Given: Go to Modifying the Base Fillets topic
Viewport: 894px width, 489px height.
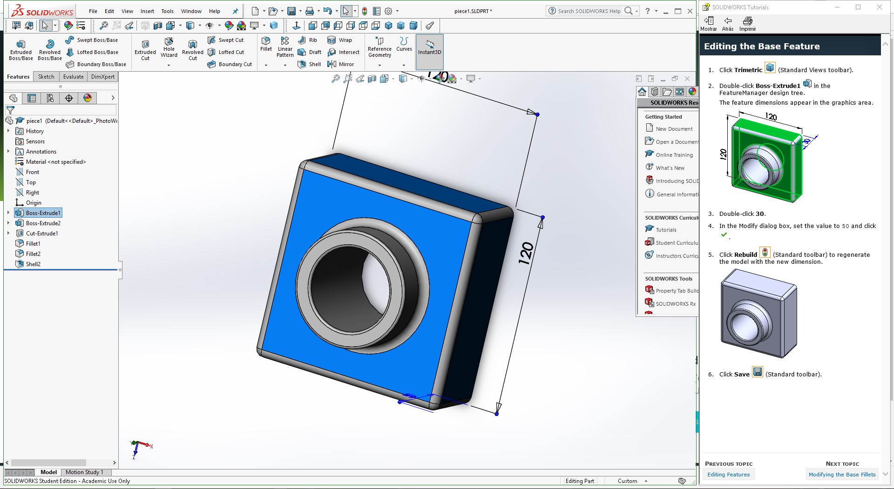Looking at the screenshot, I should coord(842,475).
